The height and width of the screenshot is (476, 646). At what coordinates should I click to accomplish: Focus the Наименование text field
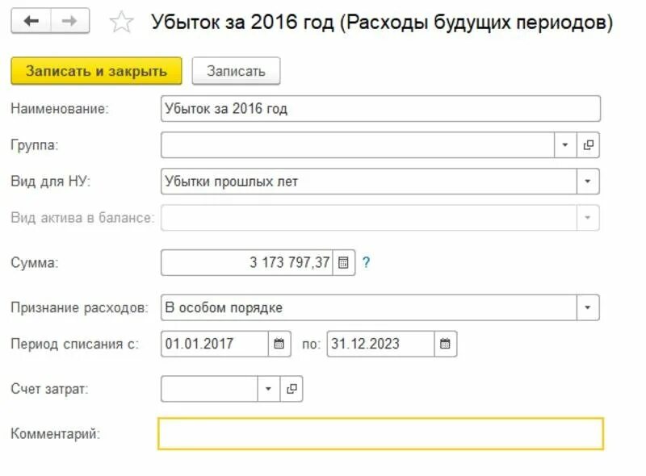pos(380,109)
